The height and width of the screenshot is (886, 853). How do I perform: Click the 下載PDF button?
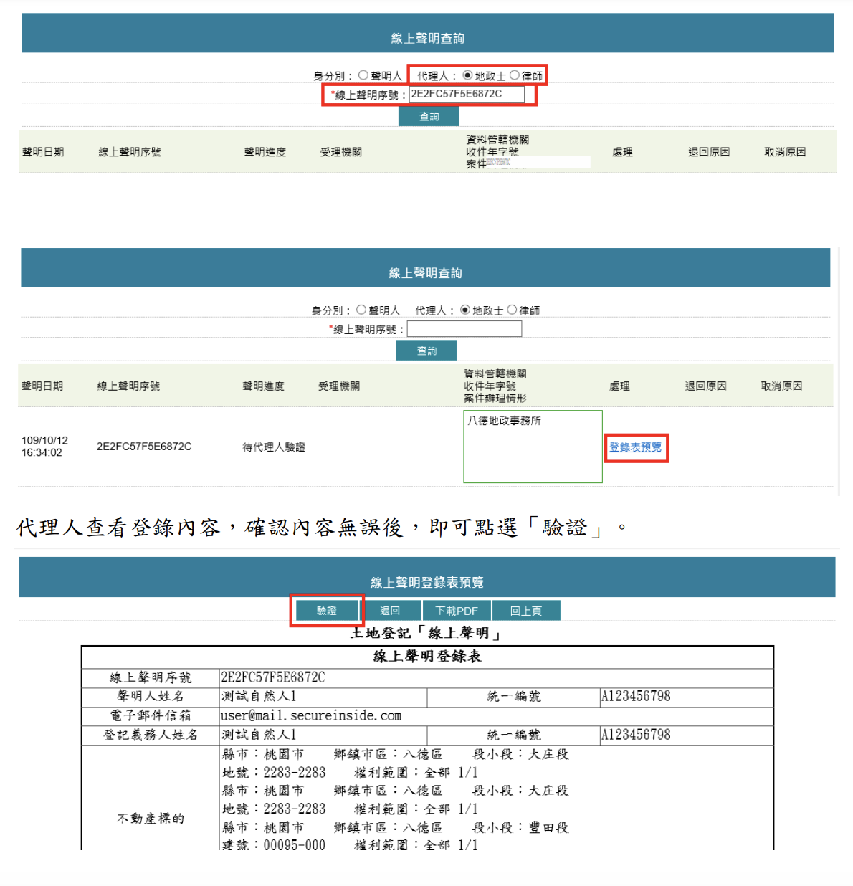[457, 611]
